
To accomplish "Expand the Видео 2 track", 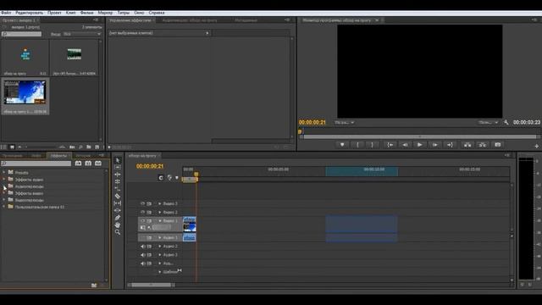I will pyautogui.click(x=160, y=212).
